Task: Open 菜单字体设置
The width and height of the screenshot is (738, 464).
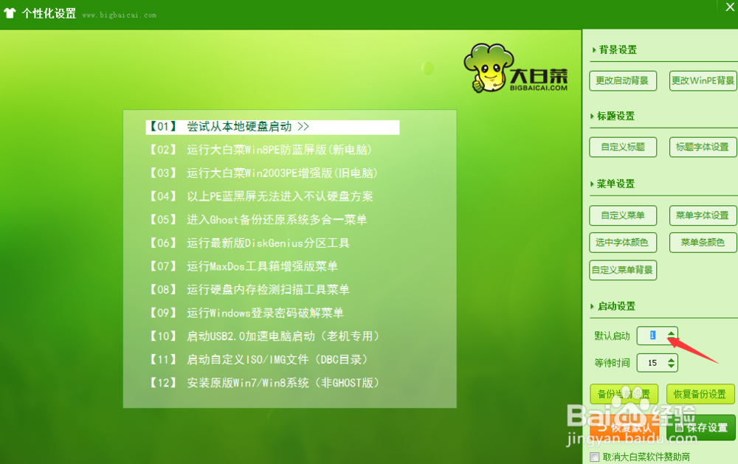Action: coord(702,215)
